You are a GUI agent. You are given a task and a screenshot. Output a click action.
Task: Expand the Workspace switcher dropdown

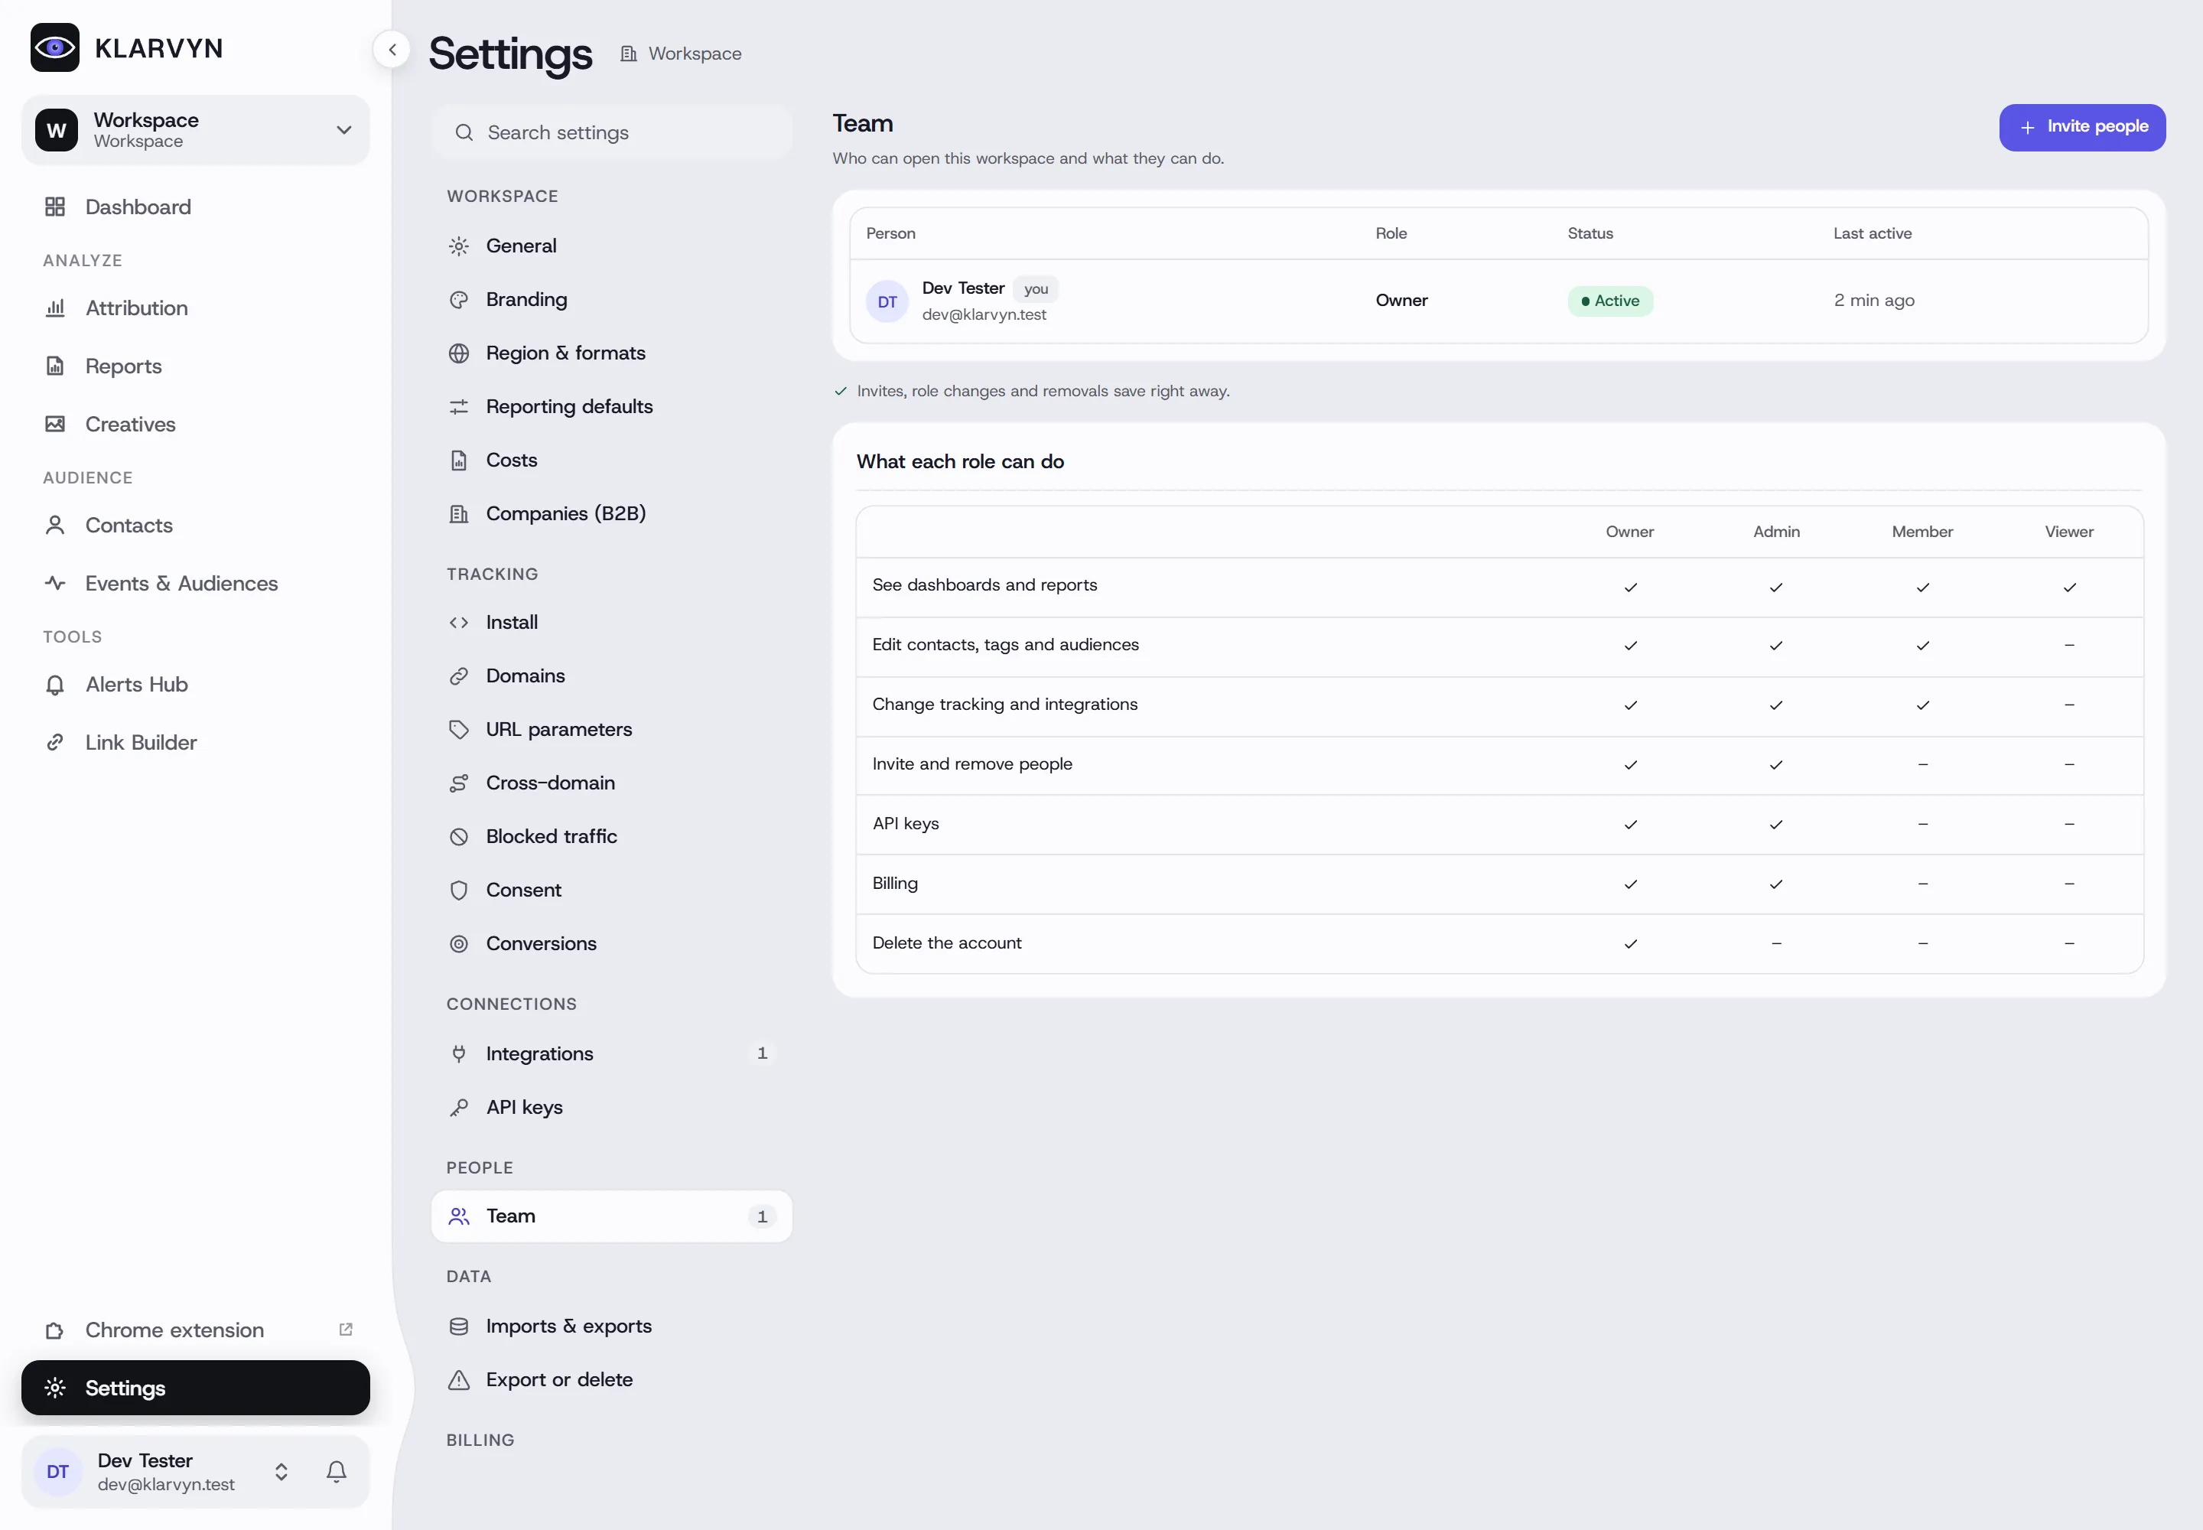(x=196, y=129)
